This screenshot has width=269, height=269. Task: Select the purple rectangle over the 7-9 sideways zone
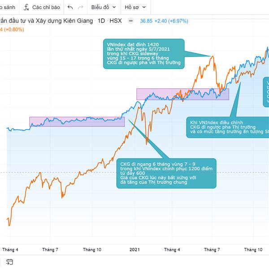pyautogui.click(x=77, y=121)
